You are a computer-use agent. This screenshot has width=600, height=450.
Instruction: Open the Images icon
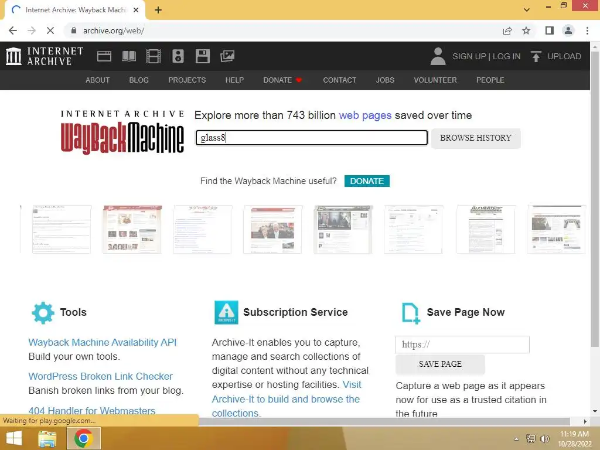click(x=227, y=56)
